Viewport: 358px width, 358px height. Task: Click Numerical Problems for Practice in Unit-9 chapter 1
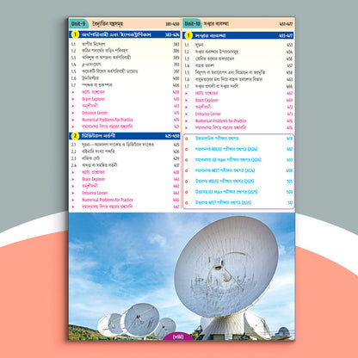pos(108,120)
